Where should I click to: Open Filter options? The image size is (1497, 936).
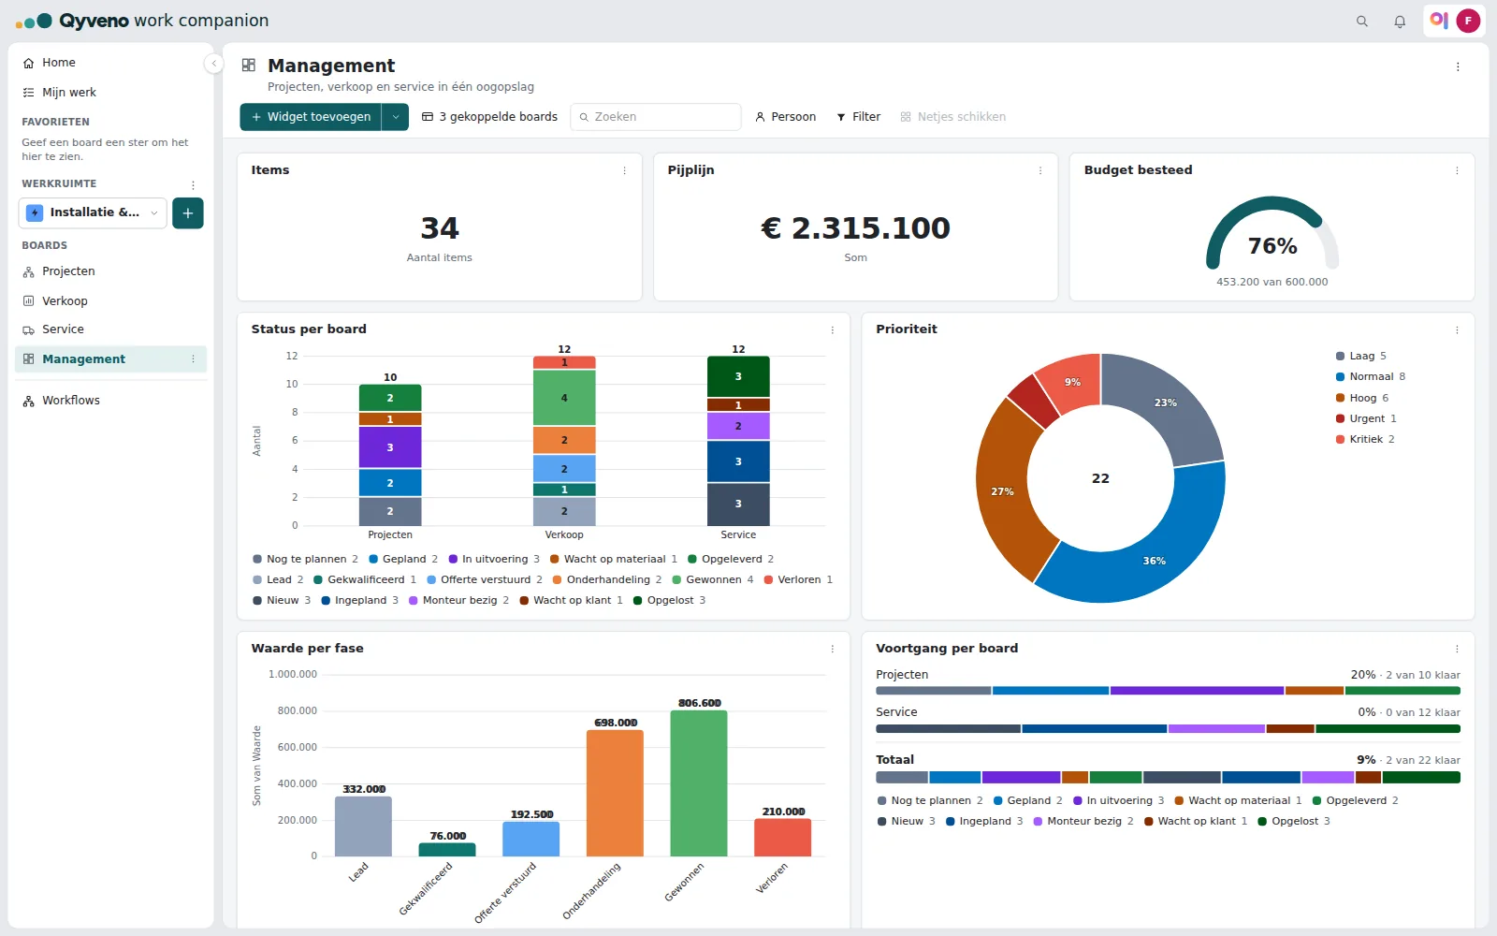pos(859,117)
